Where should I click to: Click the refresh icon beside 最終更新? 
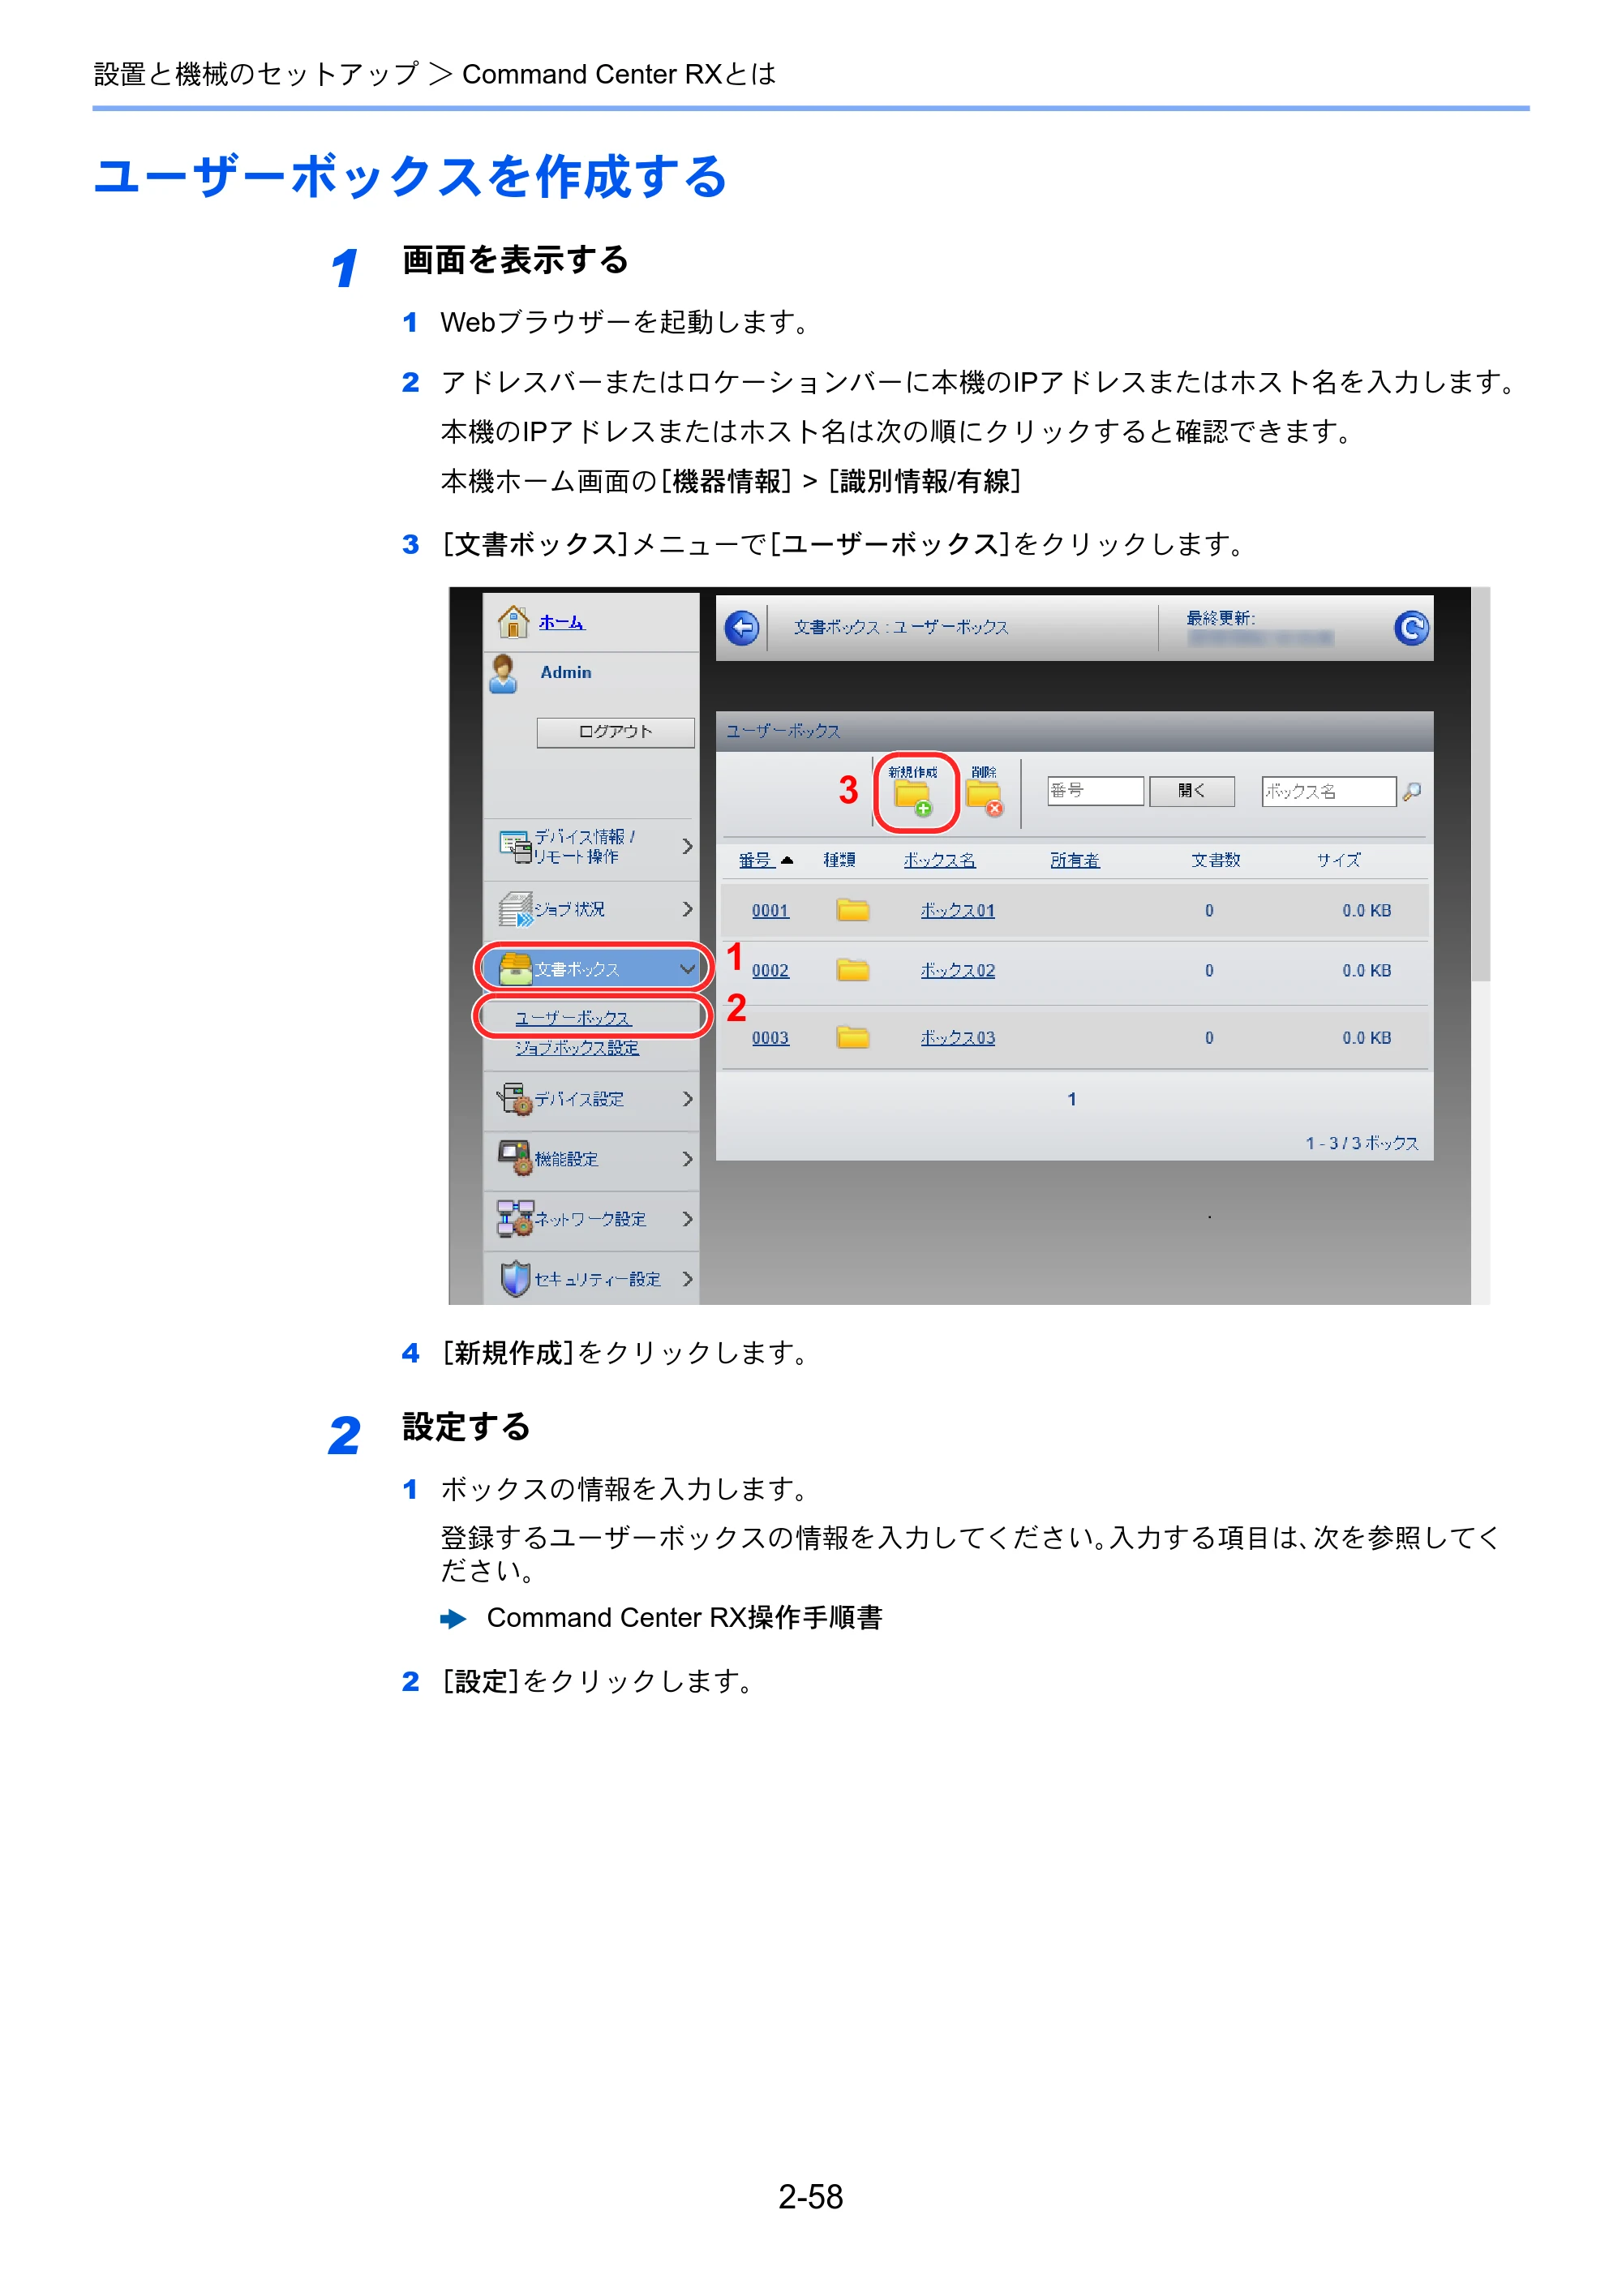[x=1411, y=628]
